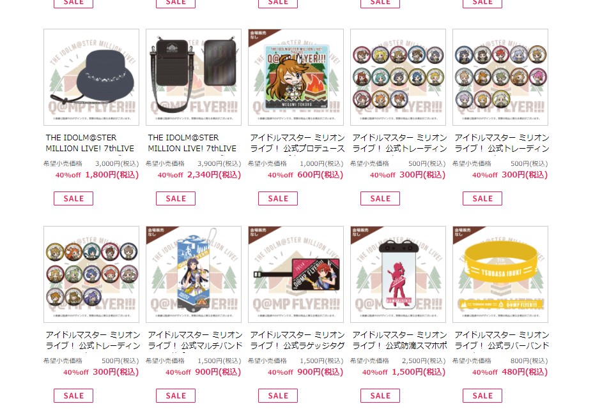Open the second-row first trading can badge set image
This screenshot has height=418, width=609.
point(91,274)
